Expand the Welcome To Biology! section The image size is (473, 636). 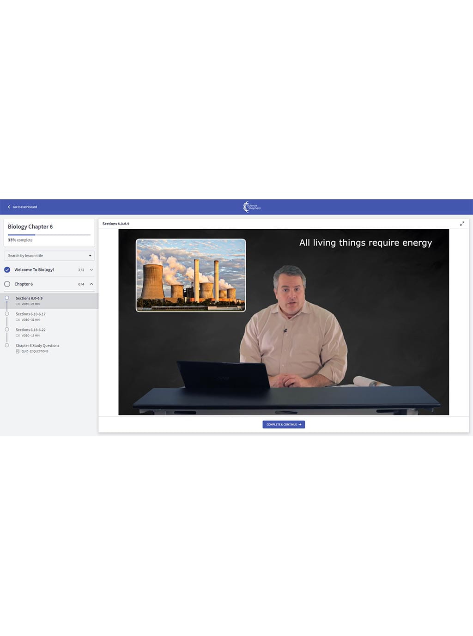(x=91, y=270)
